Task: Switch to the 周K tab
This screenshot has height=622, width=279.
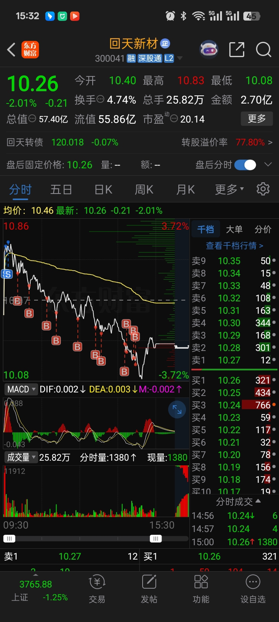Action: 144,189
